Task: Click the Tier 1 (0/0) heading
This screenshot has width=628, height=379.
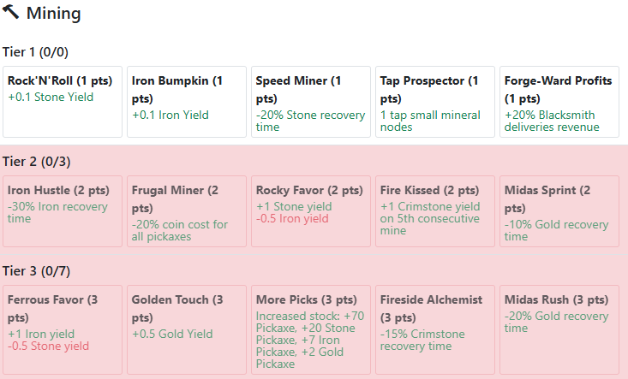Action: click(36, 52)
